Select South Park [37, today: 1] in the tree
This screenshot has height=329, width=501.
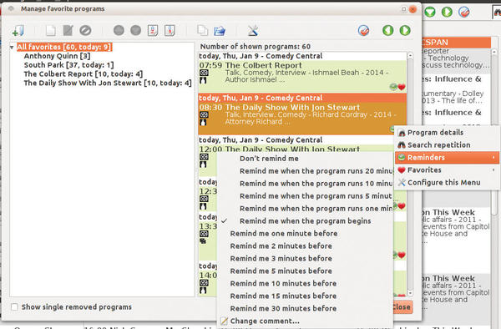[x=68, y=65]
